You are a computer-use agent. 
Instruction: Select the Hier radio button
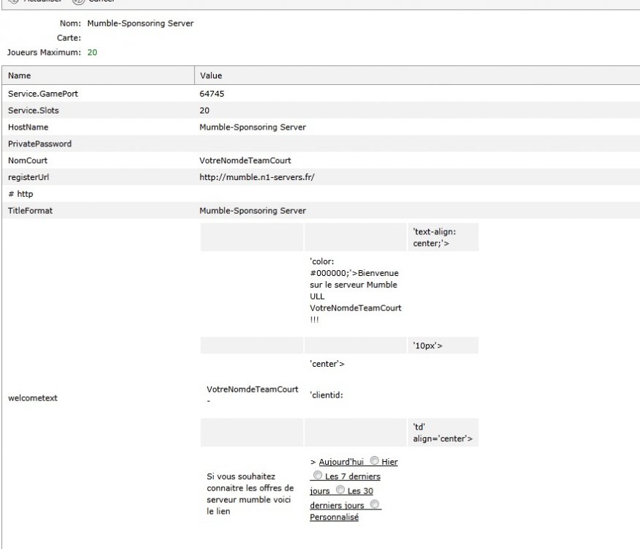pyautogui.click(x=374, y=461)
